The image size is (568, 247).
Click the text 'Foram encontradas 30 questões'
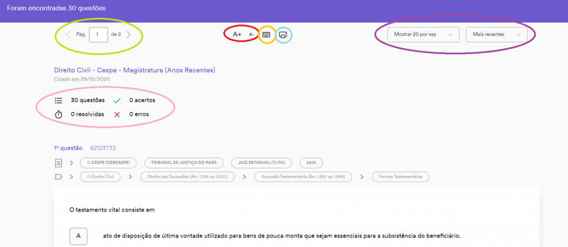point(56,8)
